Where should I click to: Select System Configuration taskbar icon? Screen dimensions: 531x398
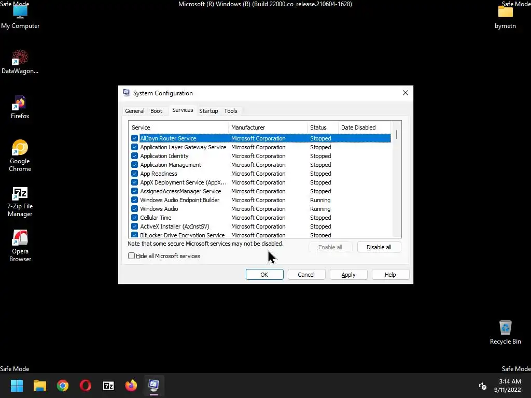153,386
